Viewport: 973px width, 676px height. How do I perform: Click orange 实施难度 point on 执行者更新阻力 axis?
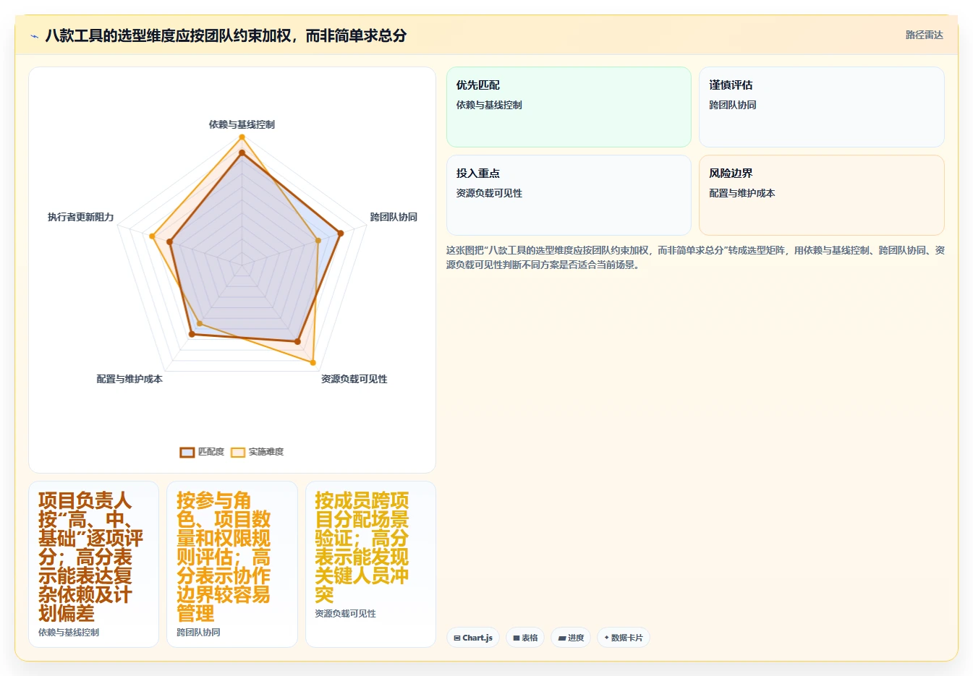[x=152, y=236]
